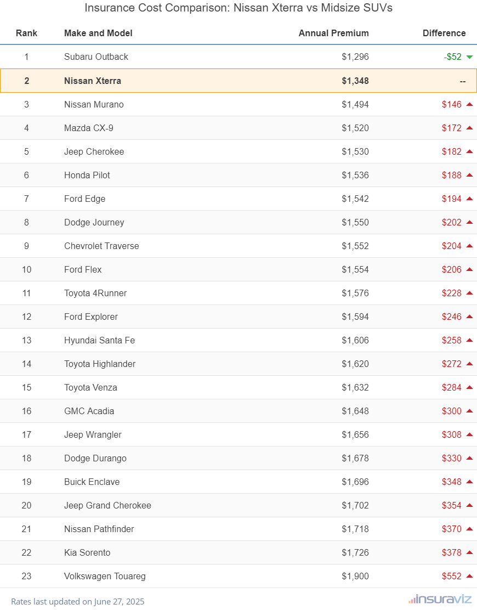
Task: Click the Jeep Grand Cherokee model name
Action: pyautogui.click(x=107, y=505)
